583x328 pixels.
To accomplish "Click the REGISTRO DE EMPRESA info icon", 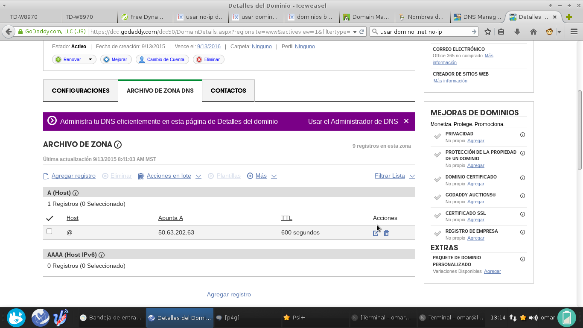I will click(x=522, y=232).
